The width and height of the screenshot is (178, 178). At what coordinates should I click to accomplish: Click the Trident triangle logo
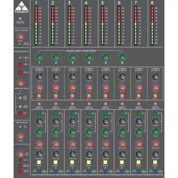click(x=22, y=7)
